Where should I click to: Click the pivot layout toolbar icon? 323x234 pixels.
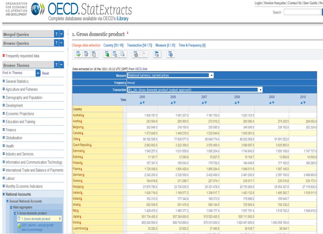[86, 54]
